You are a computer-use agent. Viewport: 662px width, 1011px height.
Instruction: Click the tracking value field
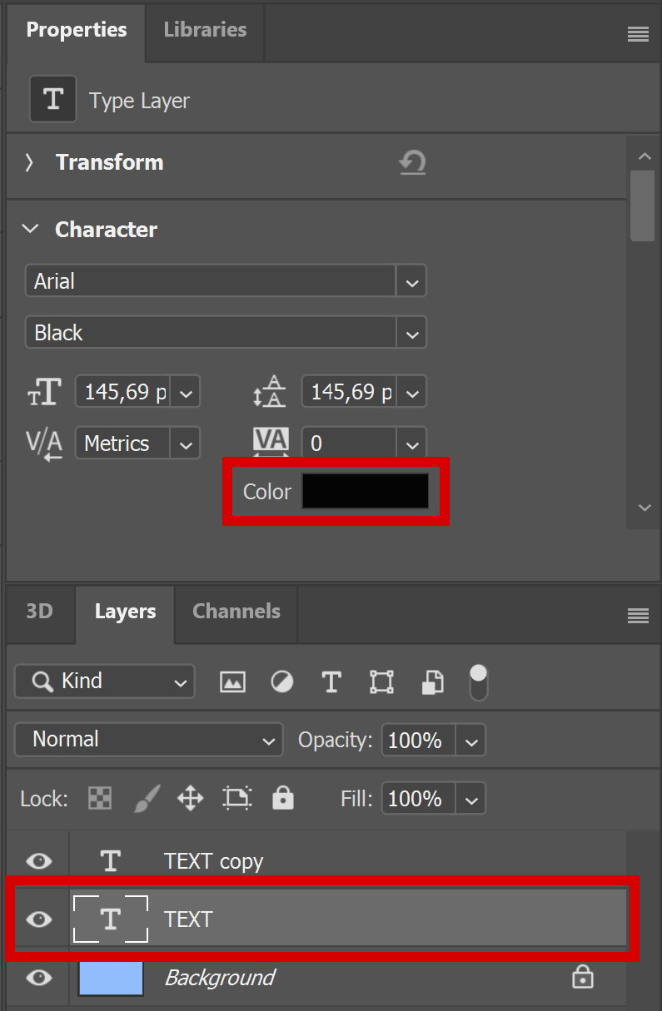click(x=350, y=444)
